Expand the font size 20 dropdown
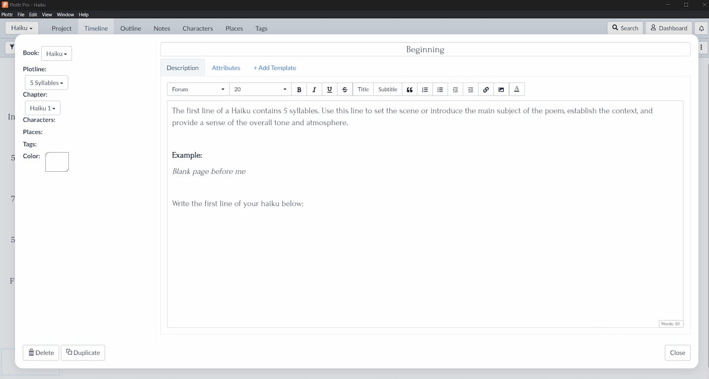Image resolution: width=709 pixels, height=379 pixels. point(260,90)
